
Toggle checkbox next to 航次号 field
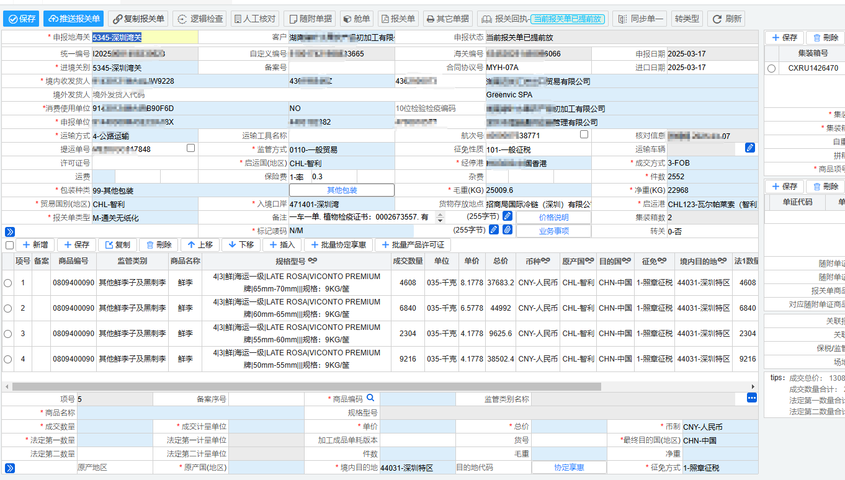[584, 135]
